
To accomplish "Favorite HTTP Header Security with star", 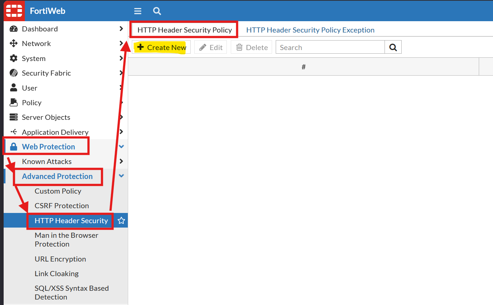I will point(121,221).
